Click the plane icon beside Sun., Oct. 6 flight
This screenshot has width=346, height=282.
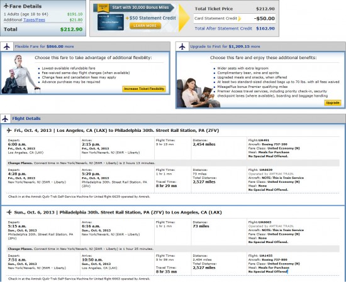click(9, 212)
